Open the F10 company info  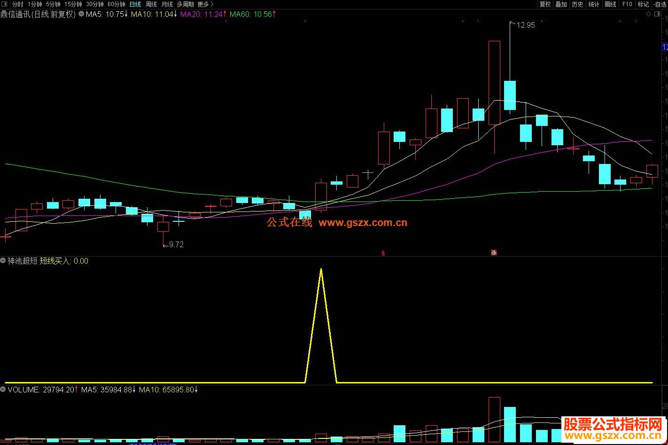(x=627, y=4)
